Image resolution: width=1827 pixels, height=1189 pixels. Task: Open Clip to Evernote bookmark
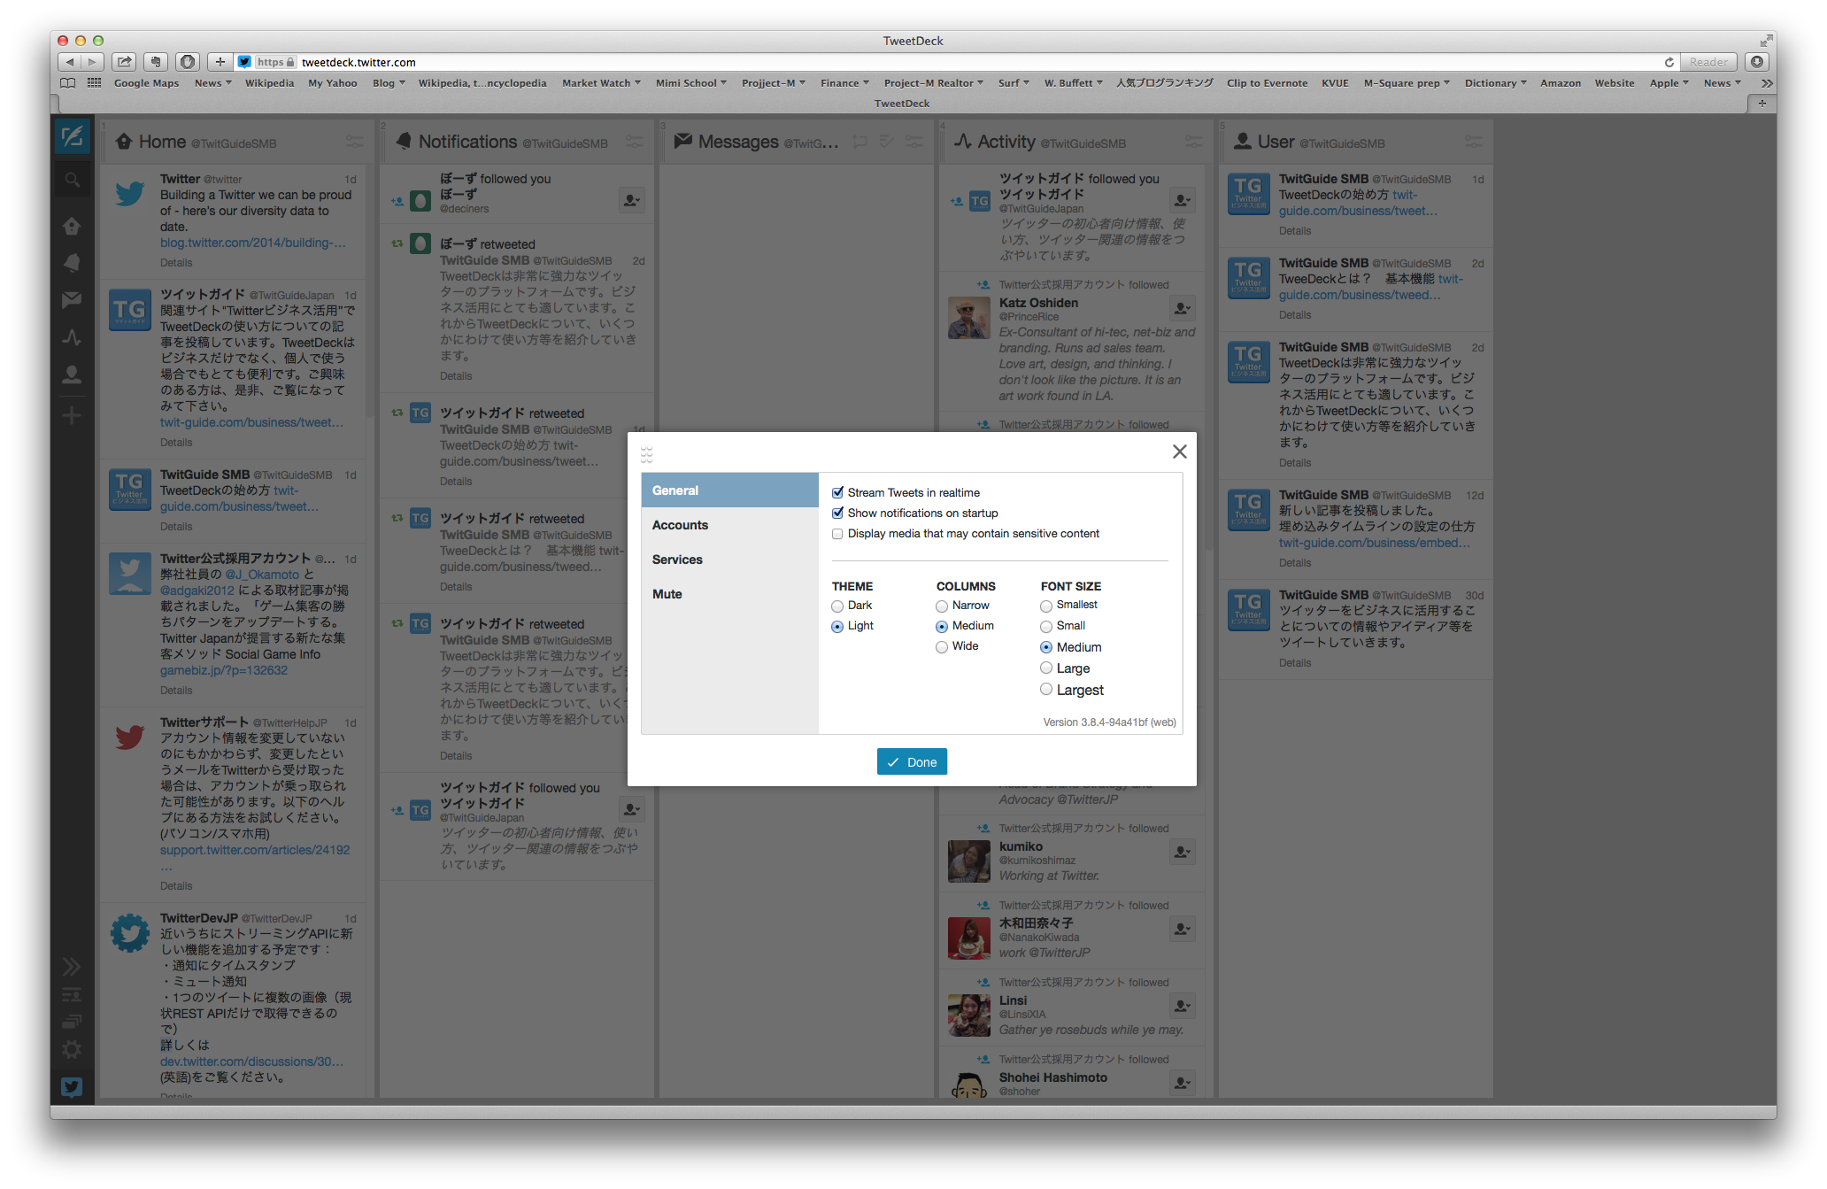click(x=1267, y=83)
